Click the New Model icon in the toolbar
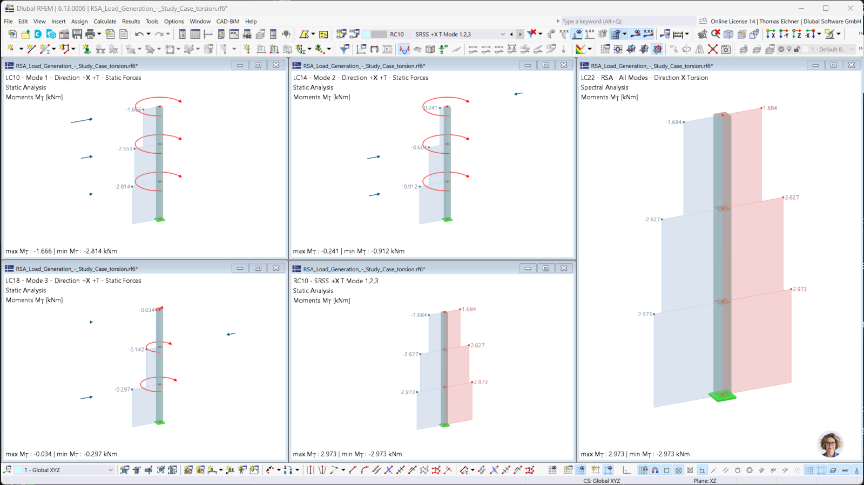 12,34
